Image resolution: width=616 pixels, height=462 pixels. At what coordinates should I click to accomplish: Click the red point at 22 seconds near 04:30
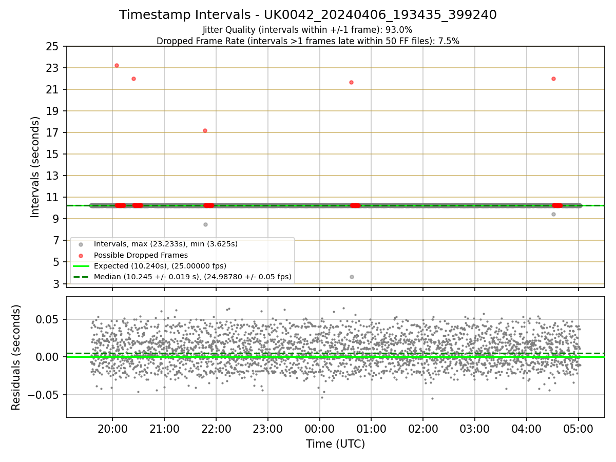coord(553,79)
